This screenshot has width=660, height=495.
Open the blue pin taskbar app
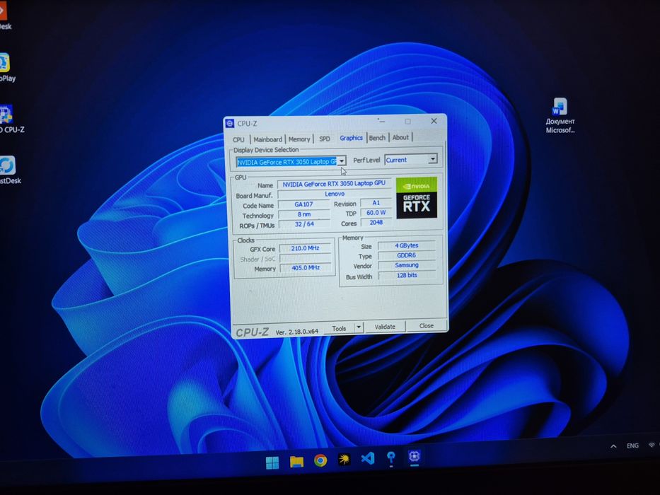(x=391, y=458)
